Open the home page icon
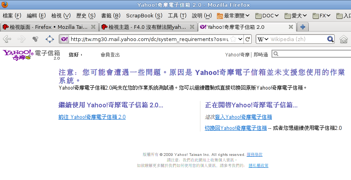Viewport: 351px width, 180px height. [x=343, y=39]
